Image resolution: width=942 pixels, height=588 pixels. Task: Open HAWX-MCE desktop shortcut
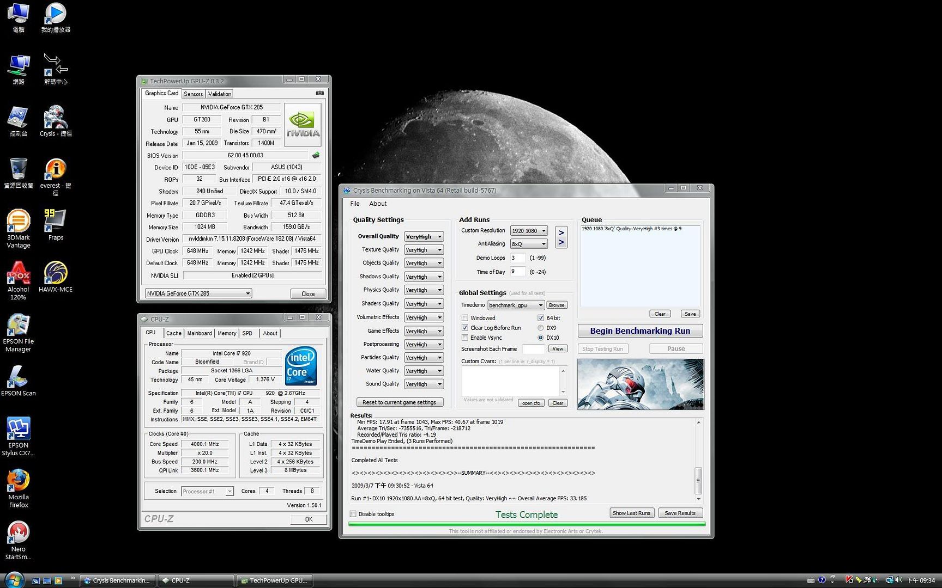coord(55,277)
